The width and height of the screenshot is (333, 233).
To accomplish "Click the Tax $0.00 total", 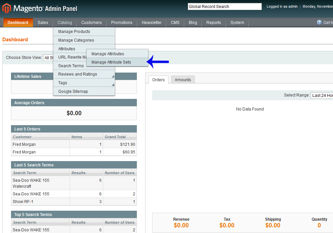I will (x=227, y=225).
